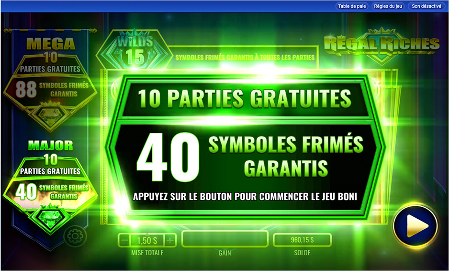Increase the bet with the plus button
The image size is (449, 271).
coord(170,240)
